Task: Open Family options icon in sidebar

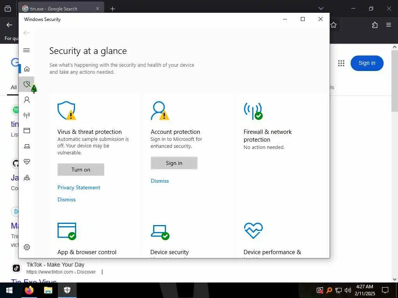Action: coord(27,178)
